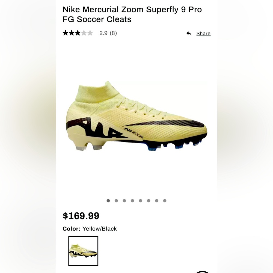Click the reply-style arrow next to Share
The image size is (273, 273).
[x=189, y=33]
